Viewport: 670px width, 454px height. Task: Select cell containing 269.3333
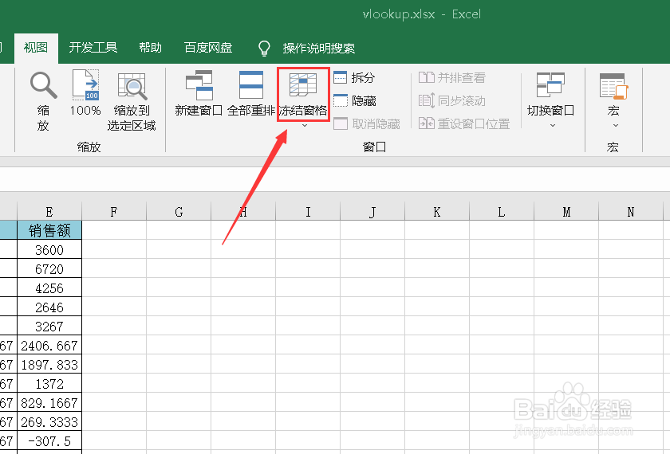pos(49,422)
